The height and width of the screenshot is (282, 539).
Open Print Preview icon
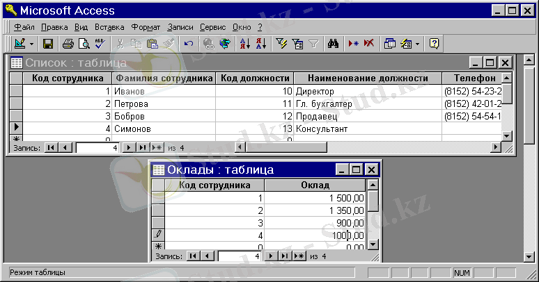coord(84,44)
